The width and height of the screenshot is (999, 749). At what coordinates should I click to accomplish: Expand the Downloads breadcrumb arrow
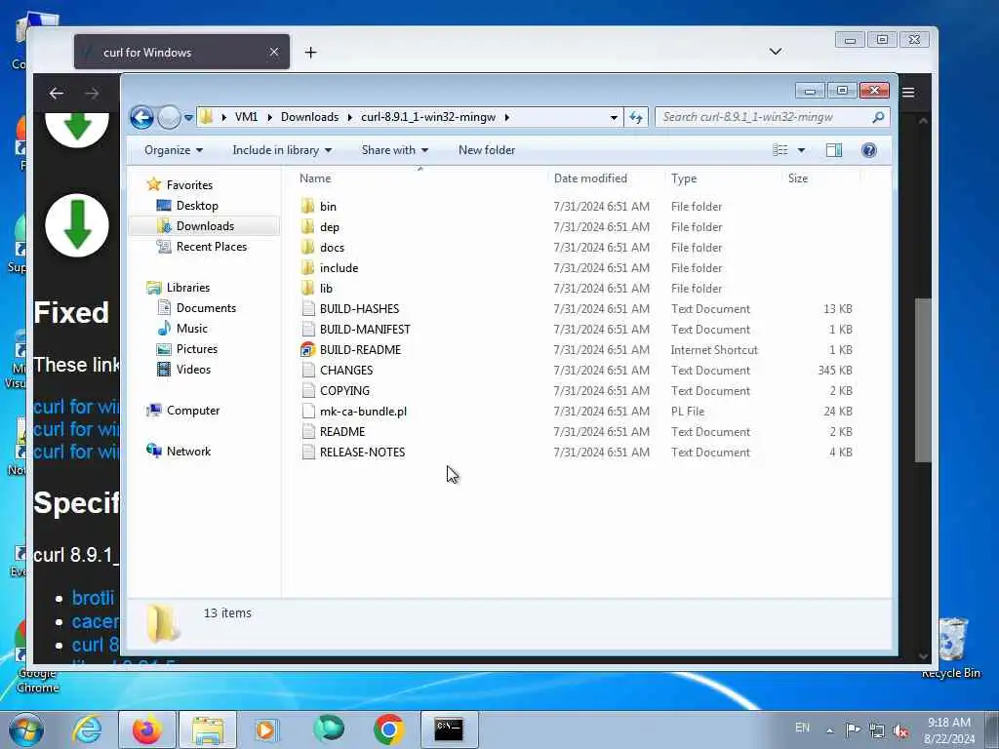point(350,117)
